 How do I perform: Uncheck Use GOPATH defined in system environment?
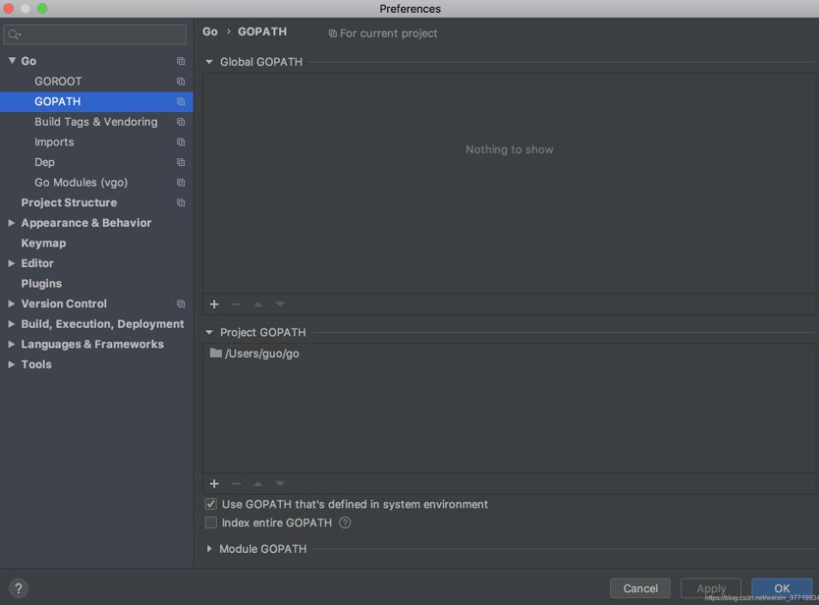click(x=211, y=505)
